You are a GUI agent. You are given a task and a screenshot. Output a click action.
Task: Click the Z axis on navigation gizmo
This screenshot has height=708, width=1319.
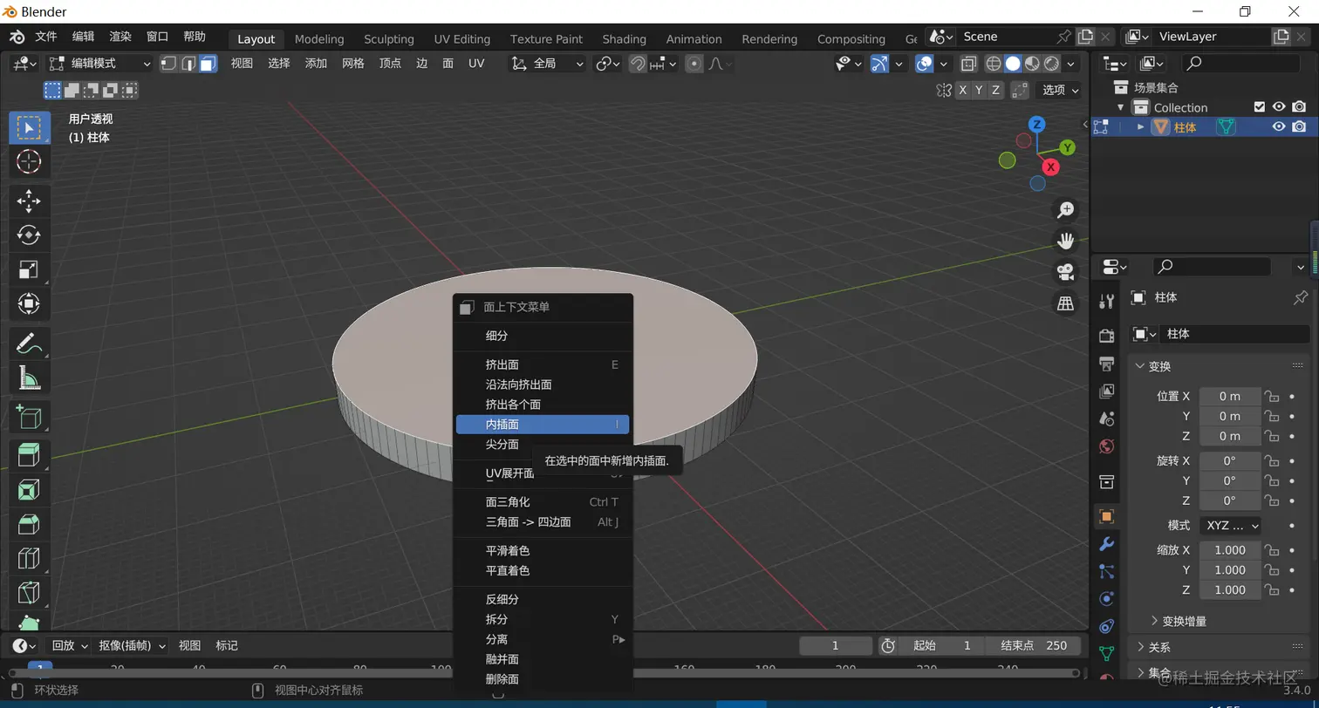tap(1036, 124)
